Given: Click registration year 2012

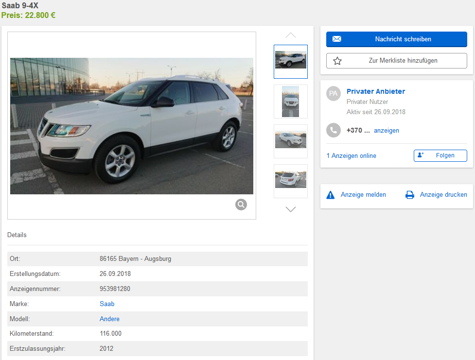Looking at the screenshot, I should pos(106,348).
